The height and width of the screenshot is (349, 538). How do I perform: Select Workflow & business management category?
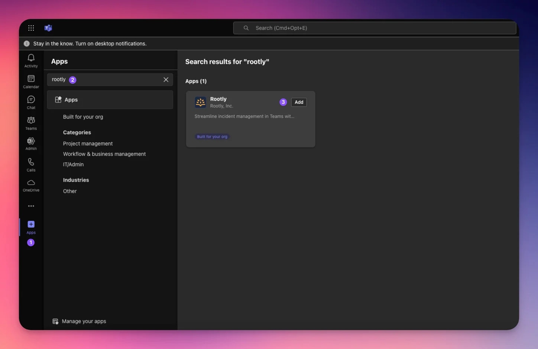coord(104,154)
